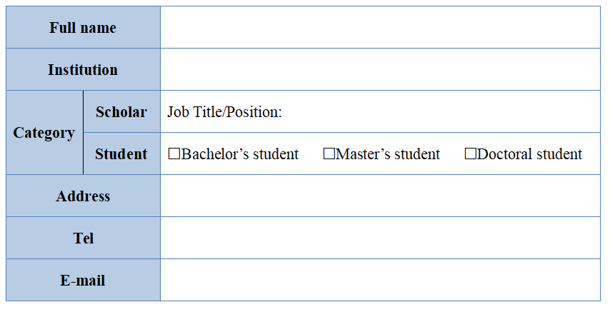Click the Category header cell
The image size is (610, 312).
pos(44,133)
